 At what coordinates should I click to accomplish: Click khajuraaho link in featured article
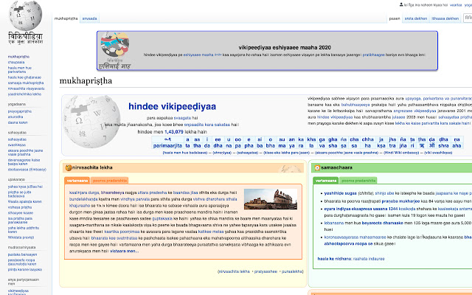point(80,206)
